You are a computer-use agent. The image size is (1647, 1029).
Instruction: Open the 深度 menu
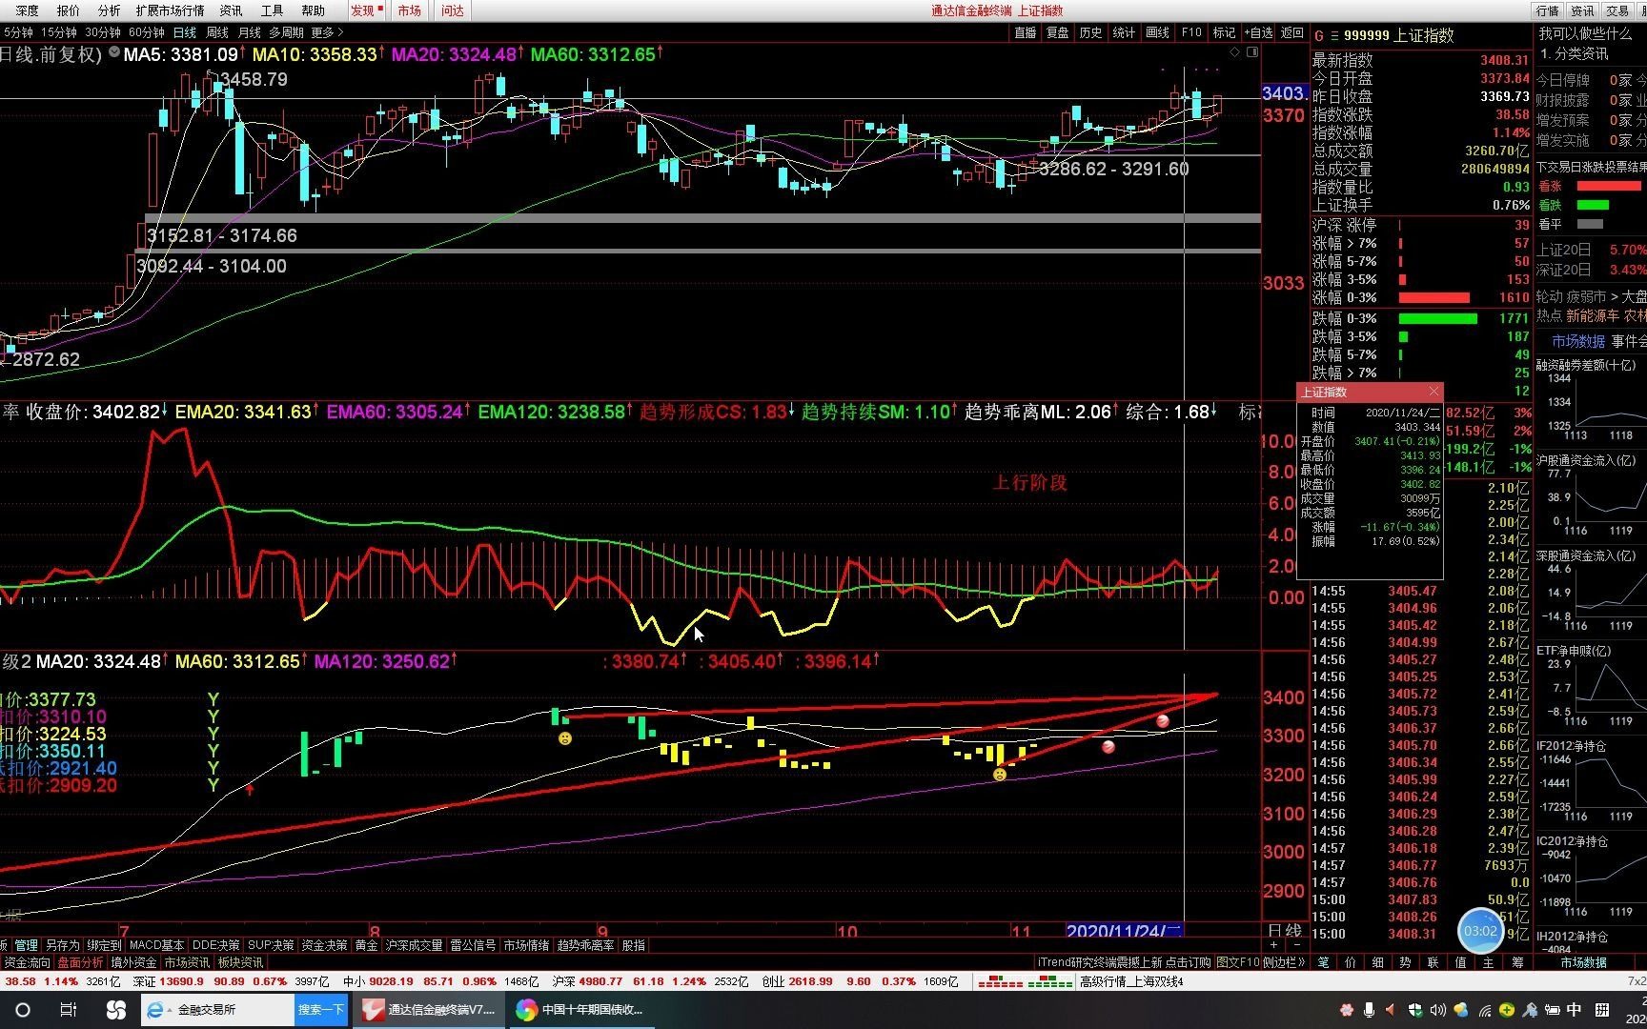(x=27, y=10)
